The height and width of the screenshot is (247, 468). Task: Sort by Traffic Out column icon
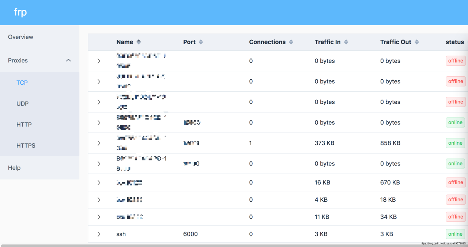416,42
